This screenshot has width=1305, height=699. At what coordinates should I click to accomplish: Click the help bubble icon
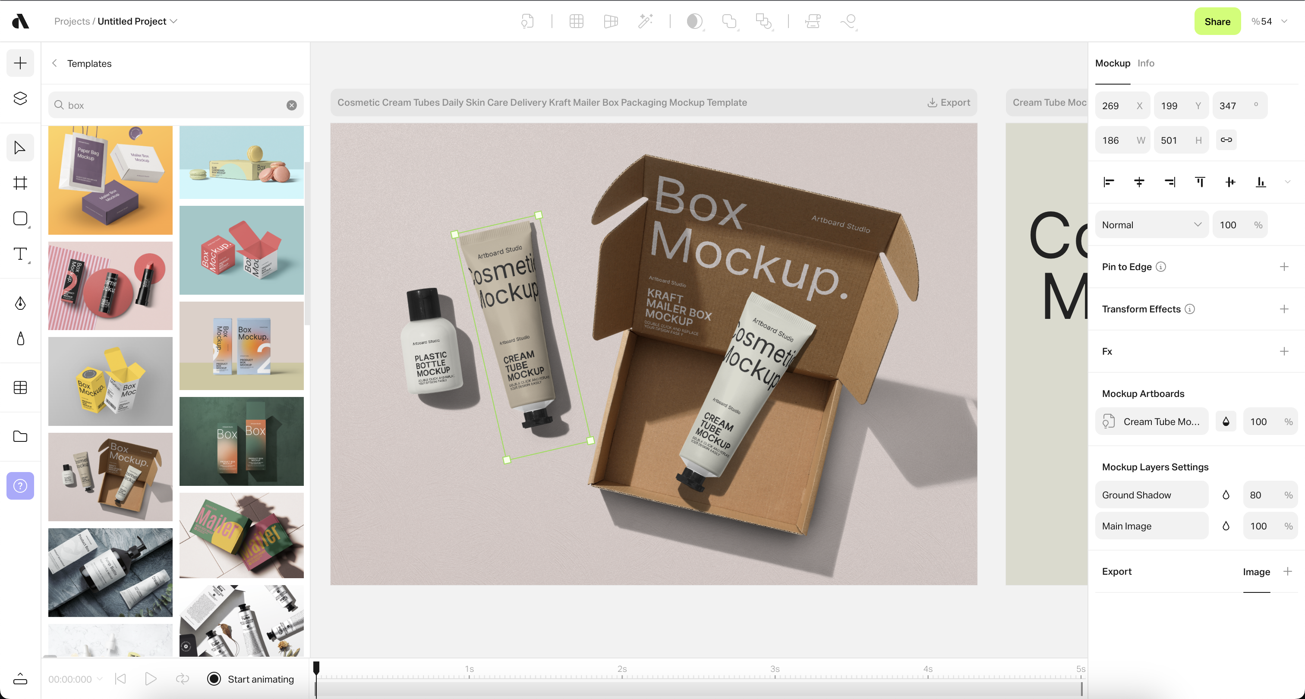click(x=20, y=486)
